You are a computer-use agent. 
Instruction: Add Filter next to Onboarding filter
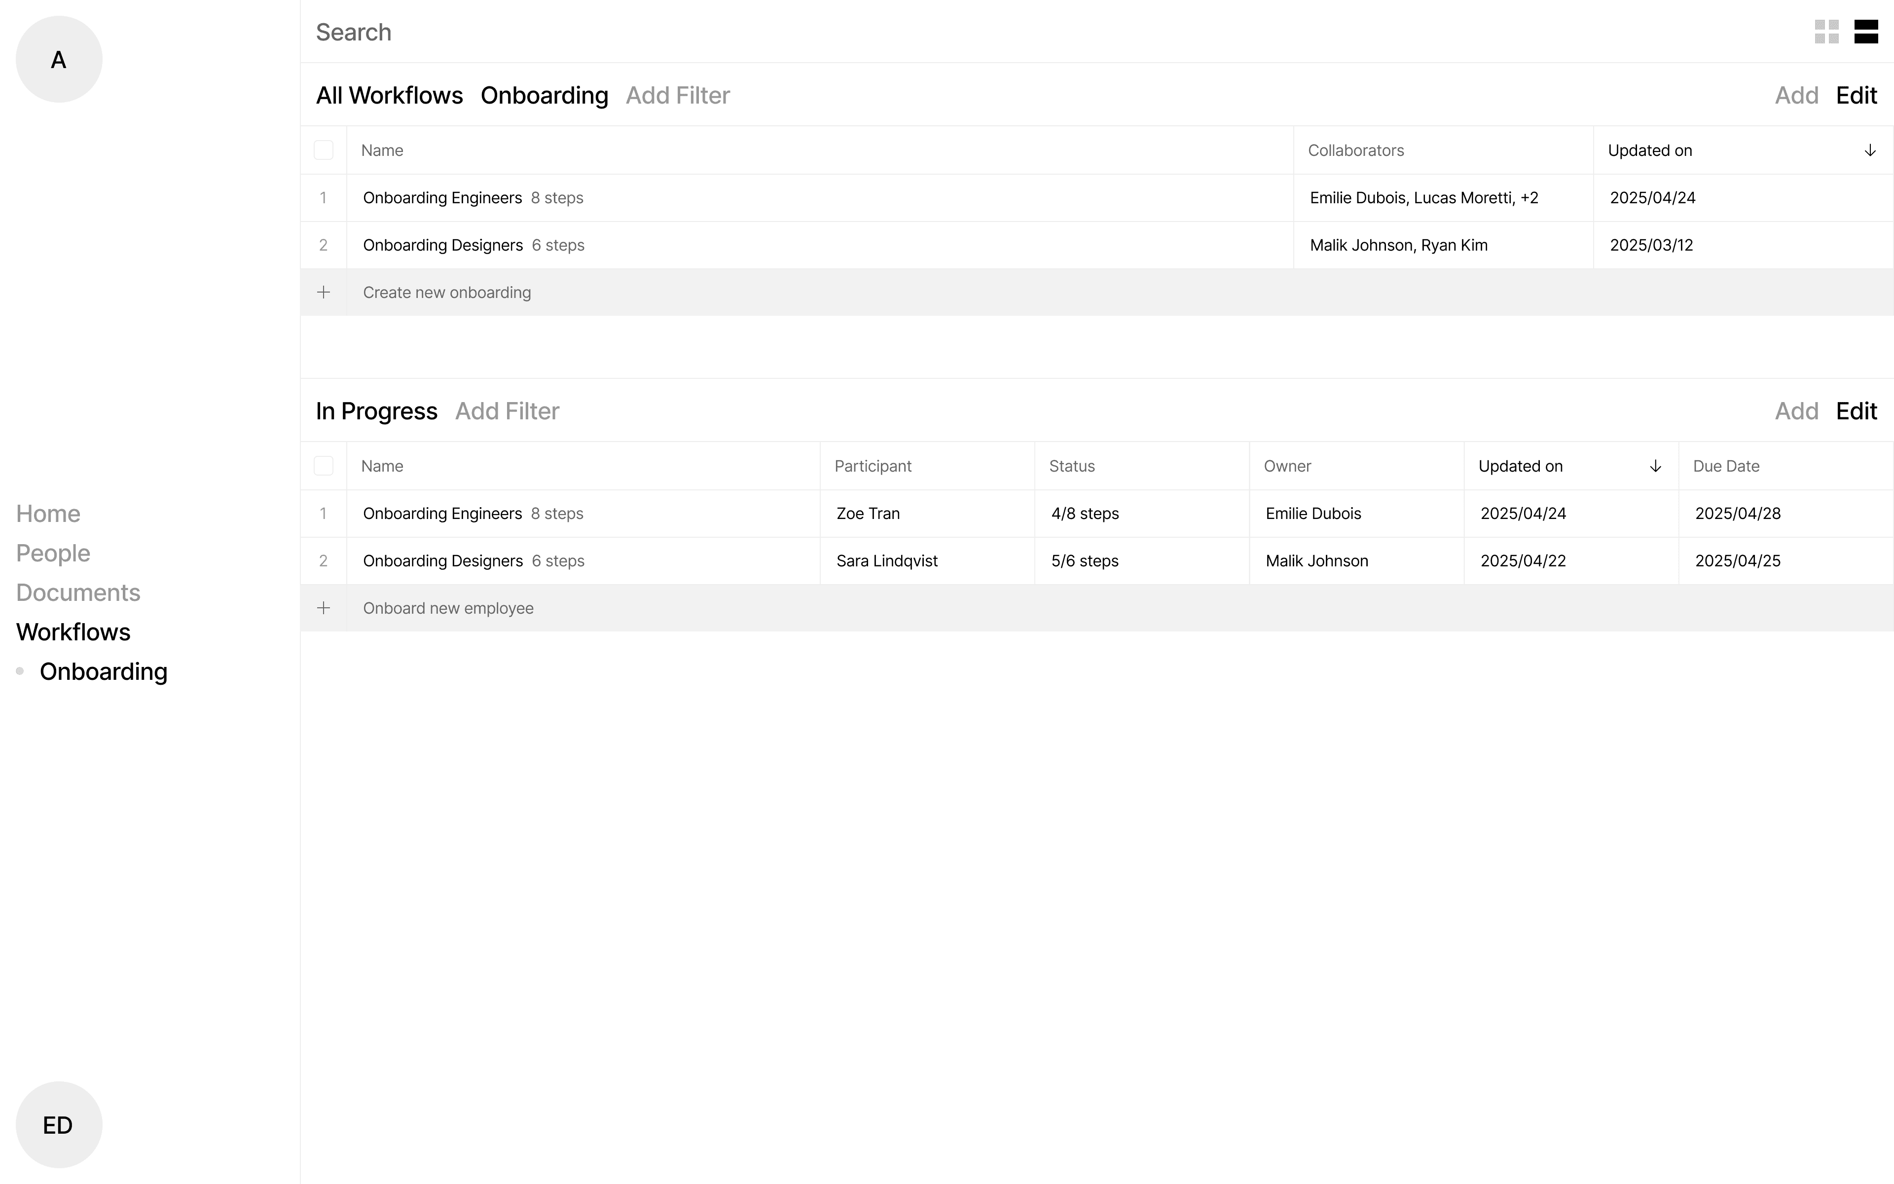(x=677, y=96)
